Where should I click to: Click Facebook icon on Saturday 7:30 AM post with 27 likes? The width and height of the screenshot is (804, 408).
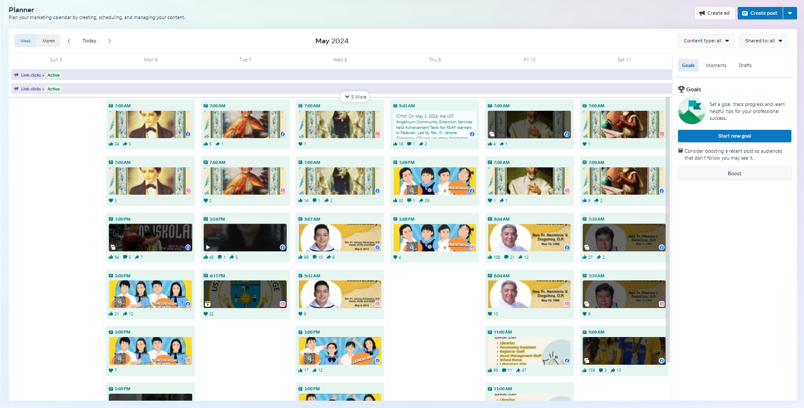click(661, 247)
